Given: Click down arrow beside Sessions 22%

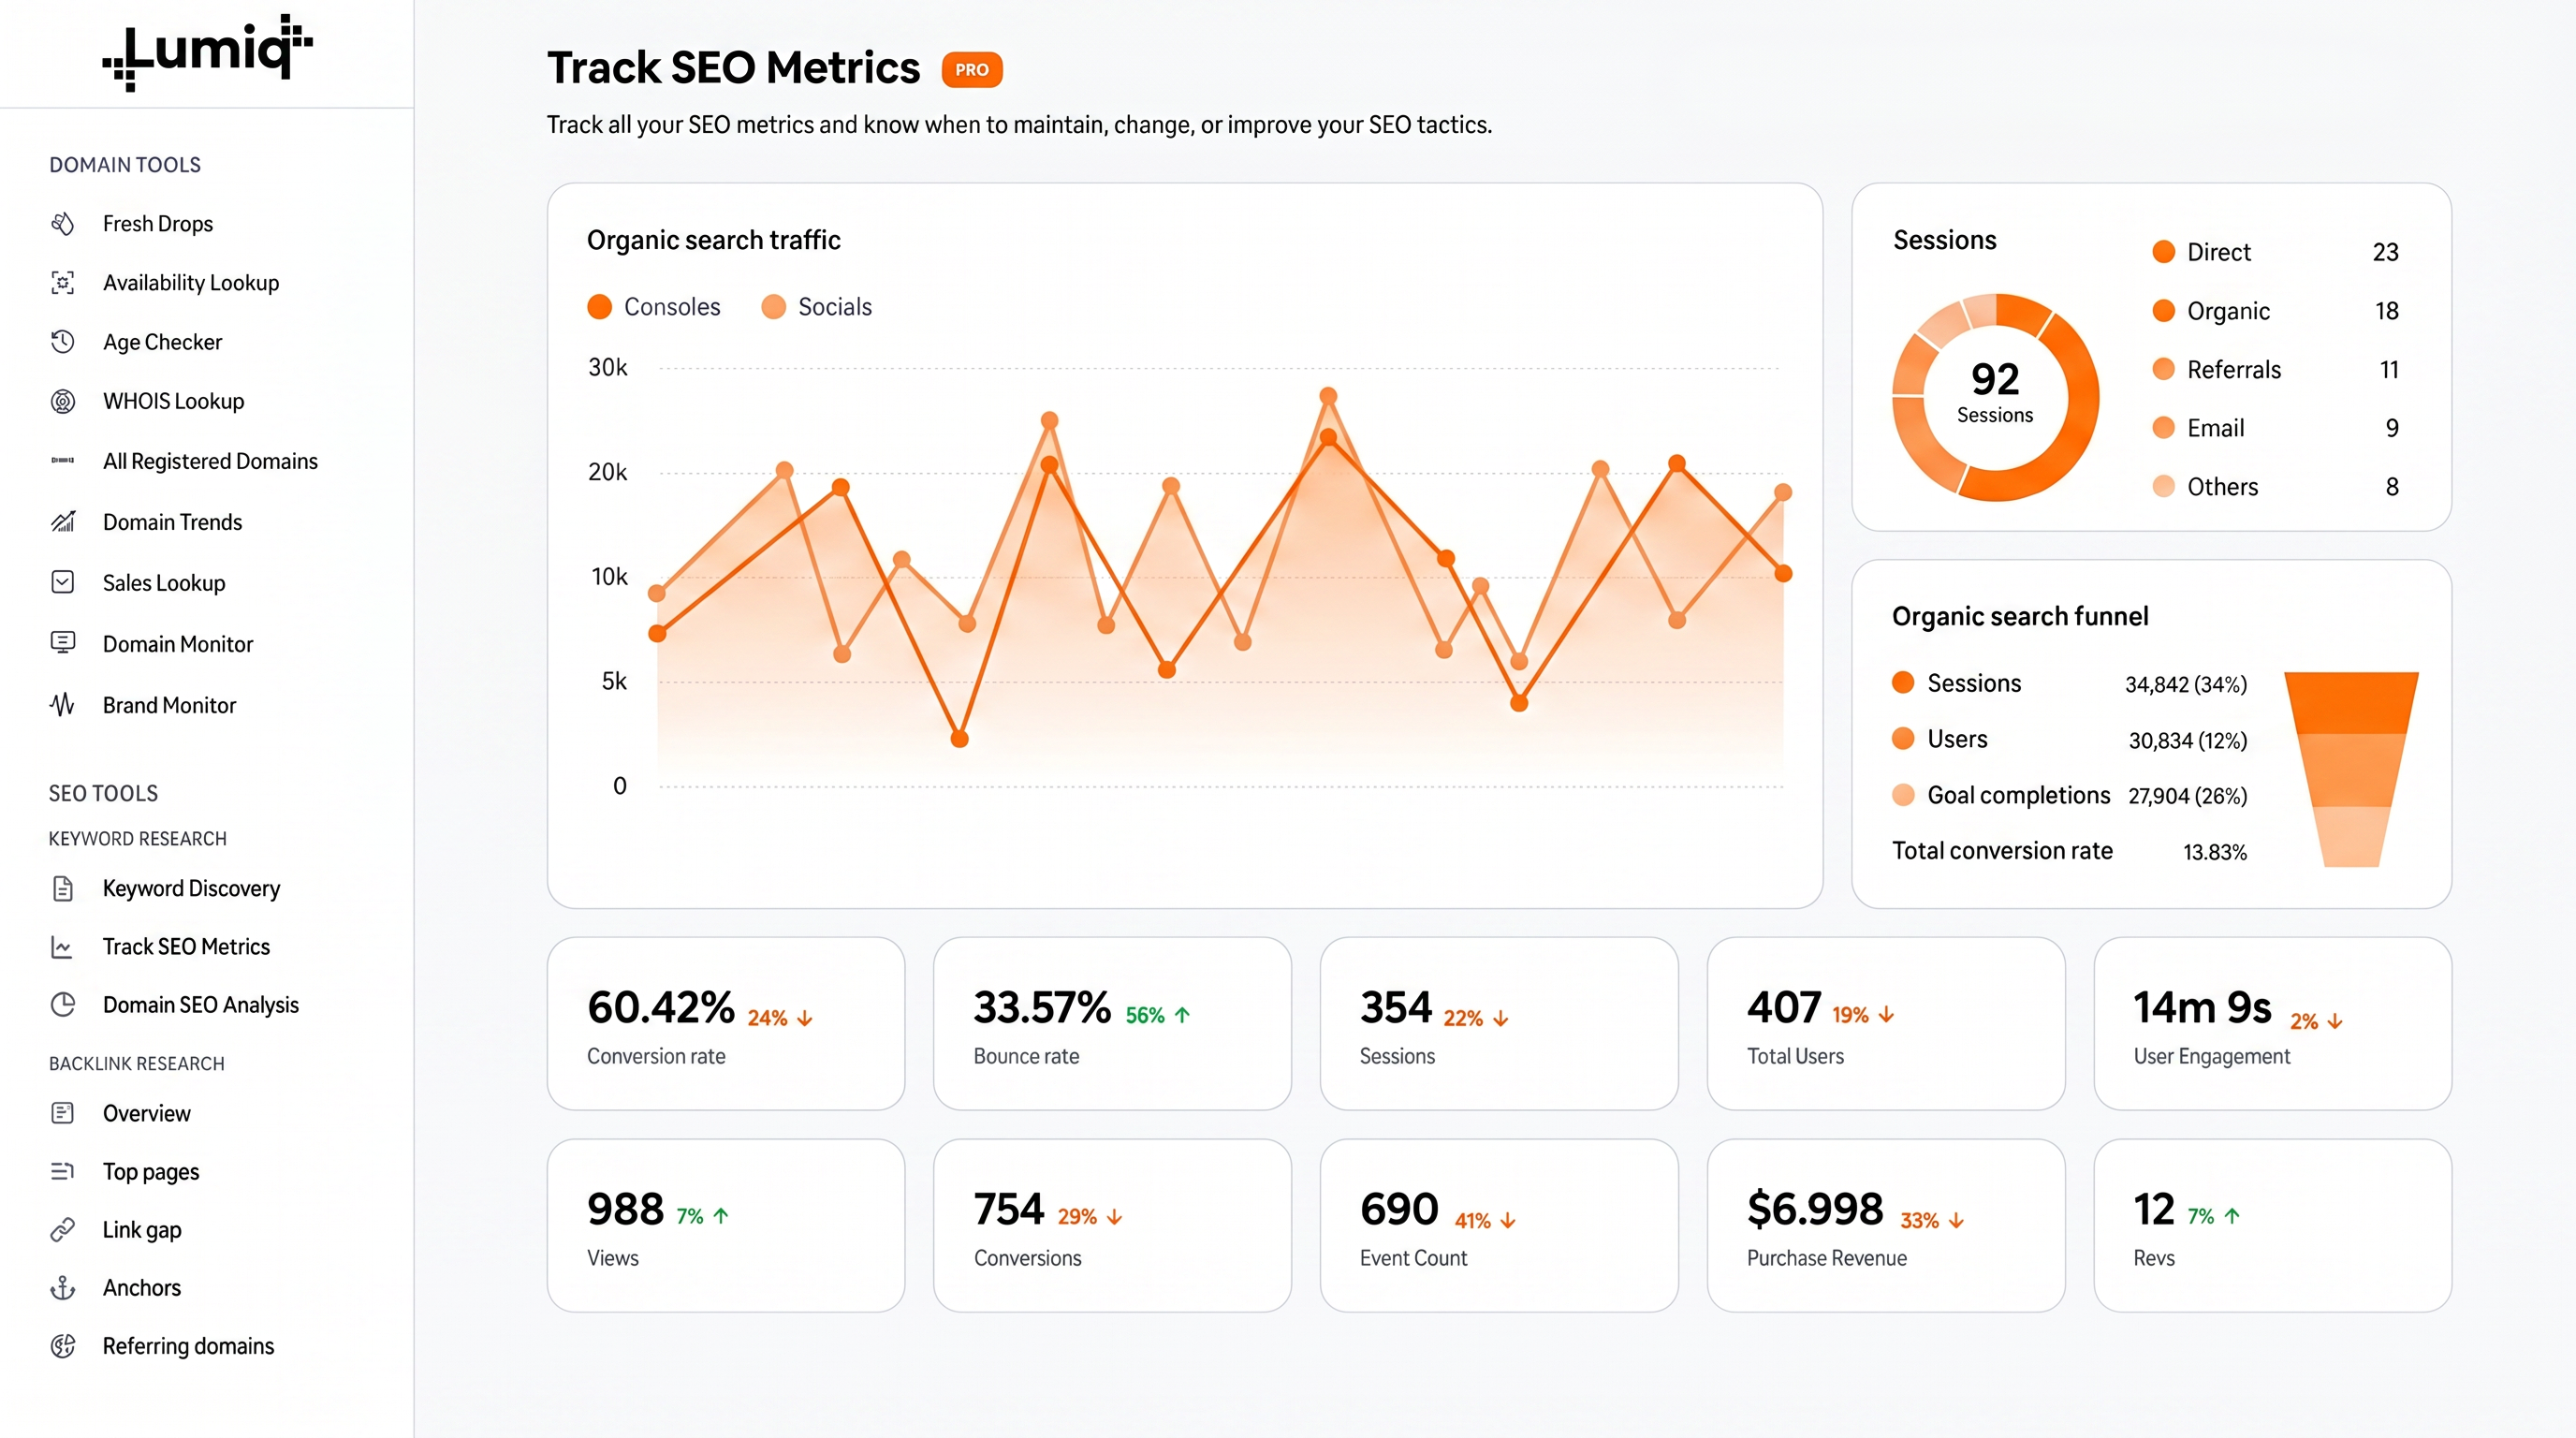Looking at the screenshot, I should pyautogui.click(x=1501, y=1018).
